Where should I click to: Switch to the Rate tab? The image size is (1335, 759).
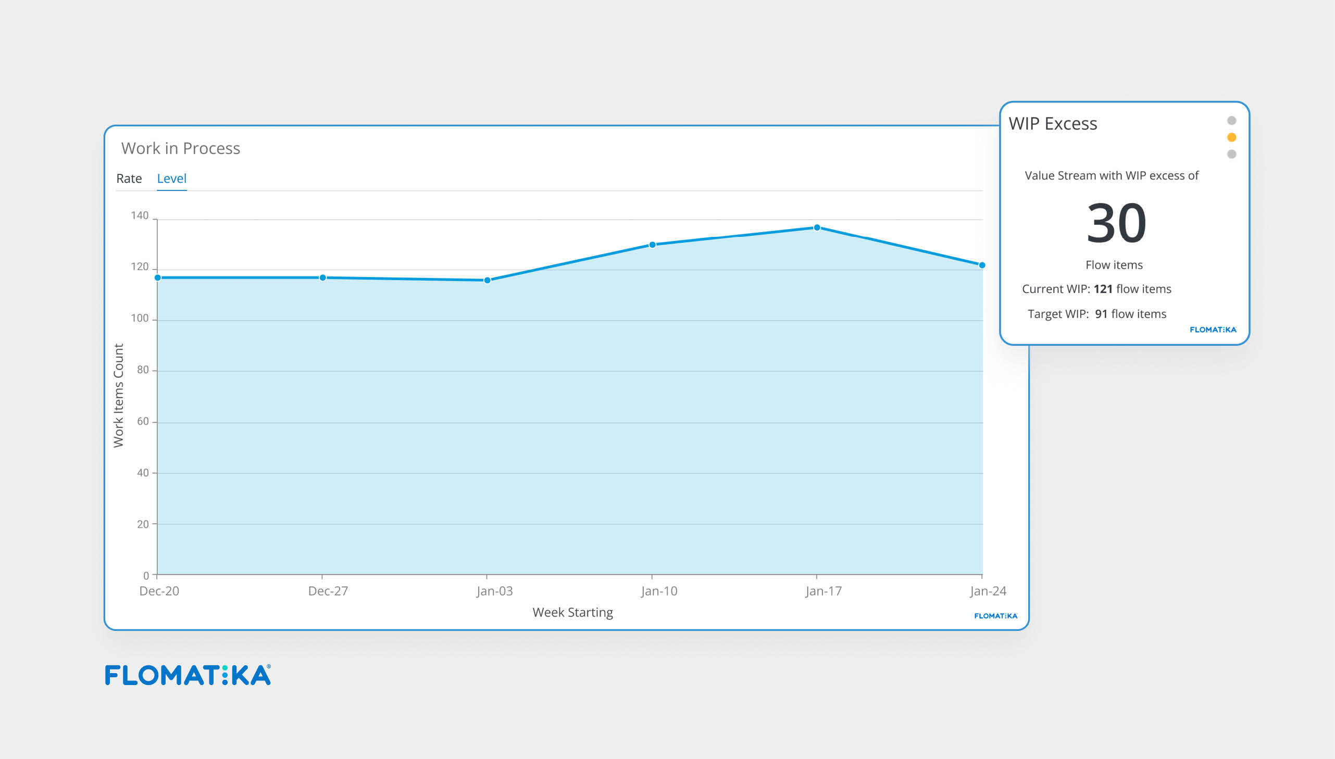point(129,178)
